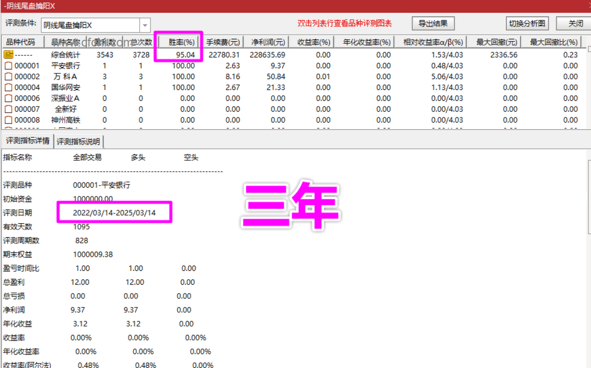Switch to the 评测指标说明 tab
591x368 pixels.
(79, 142)
